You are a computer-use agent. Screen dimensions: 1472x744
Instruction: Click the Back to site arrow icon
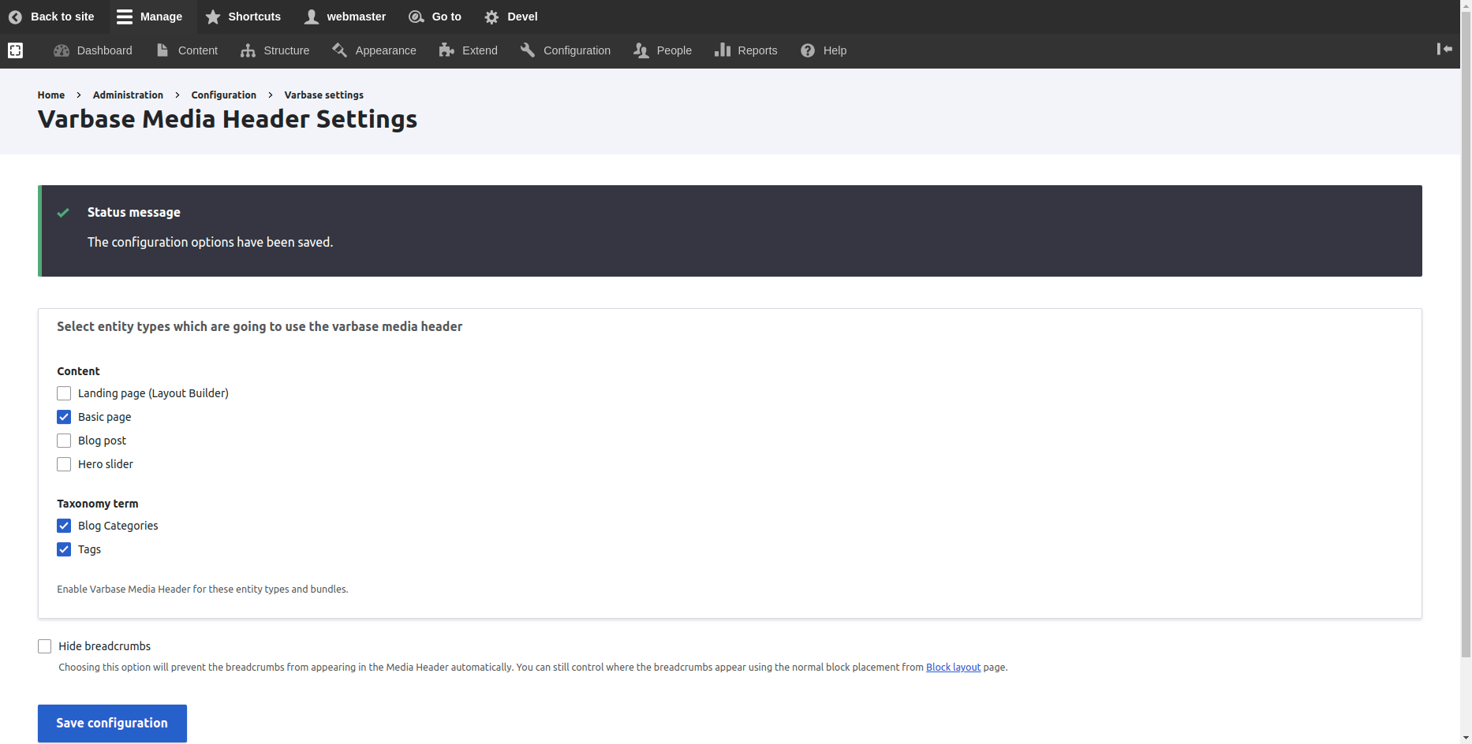pyautogui.click(x=15, y=17)
